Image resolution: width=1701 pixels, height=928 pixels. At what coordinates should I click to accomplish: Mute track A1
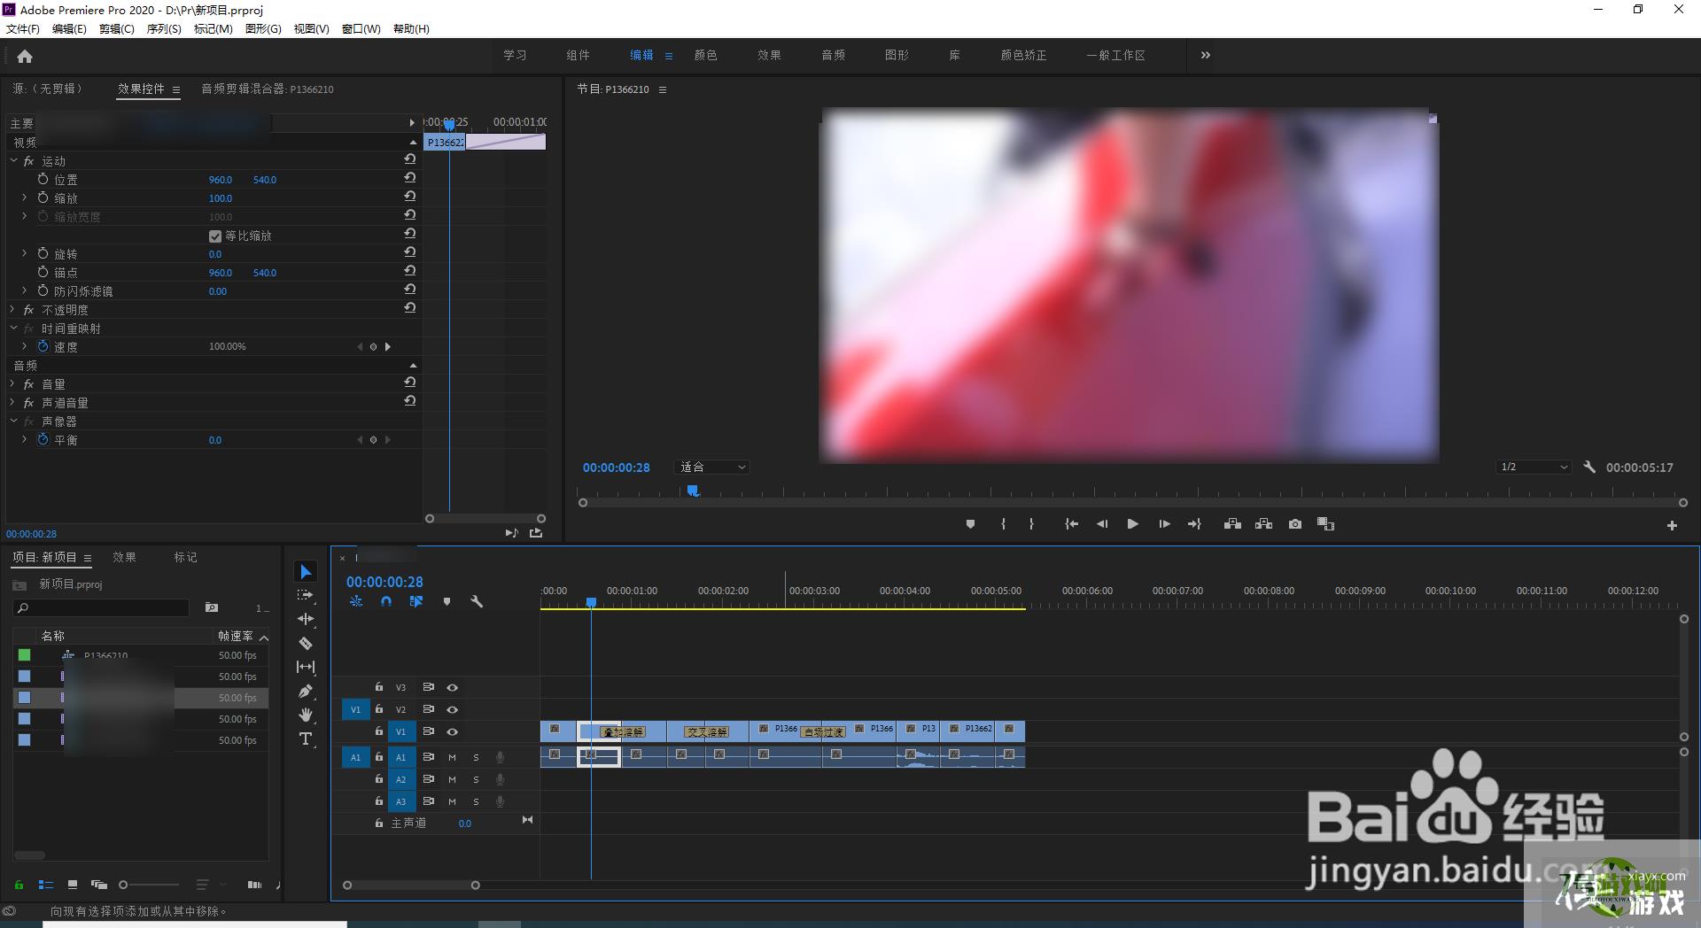coord(452,757)
